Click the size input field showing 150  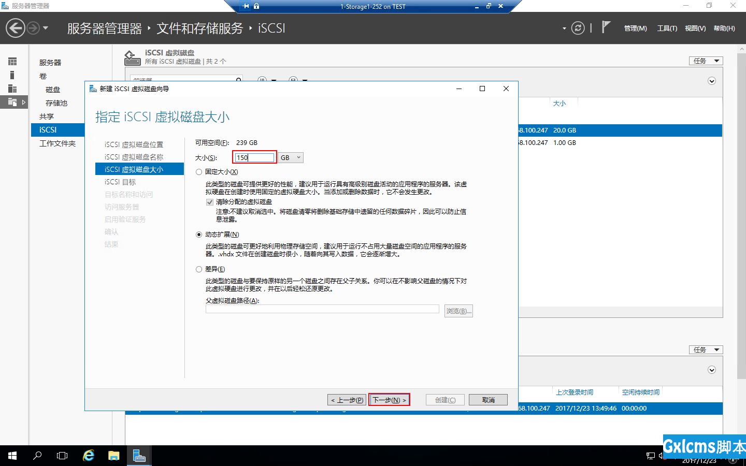[254, 157]
